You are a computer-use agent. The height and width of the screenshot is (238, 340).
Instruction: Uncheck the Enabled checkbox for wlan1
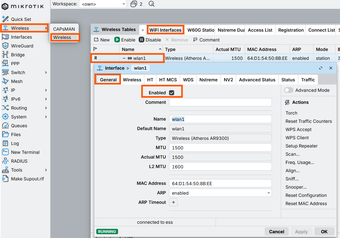coord(172,93)
